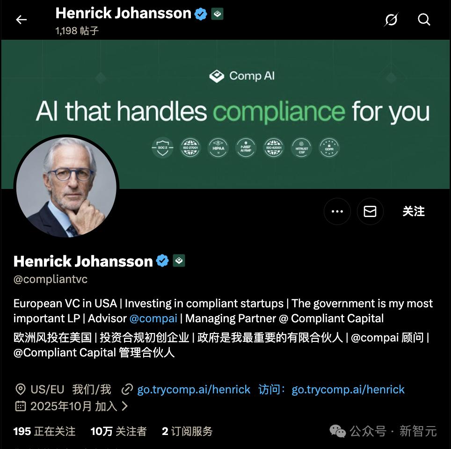Click the Comp AI affiliation badge beside profile name

179,261
